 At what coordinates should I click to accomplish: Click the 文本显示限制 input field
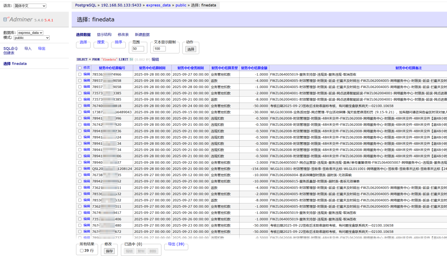(x=160, y=49)
